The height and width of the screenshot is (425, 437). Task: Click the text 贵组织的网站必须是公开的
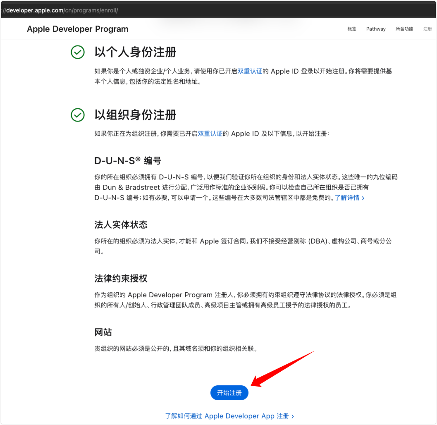pyautogui.click(x=131, y=349)
